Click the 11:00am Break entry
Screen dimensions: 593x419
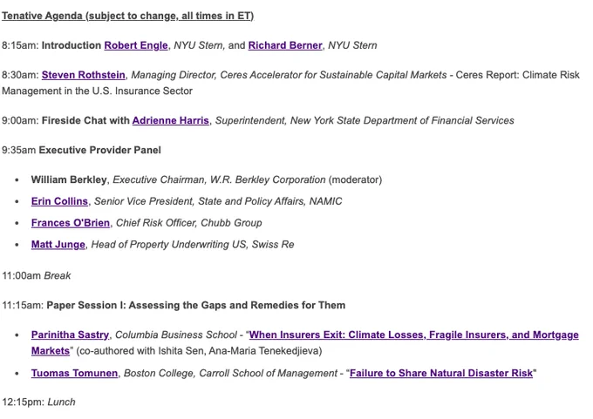37,276
